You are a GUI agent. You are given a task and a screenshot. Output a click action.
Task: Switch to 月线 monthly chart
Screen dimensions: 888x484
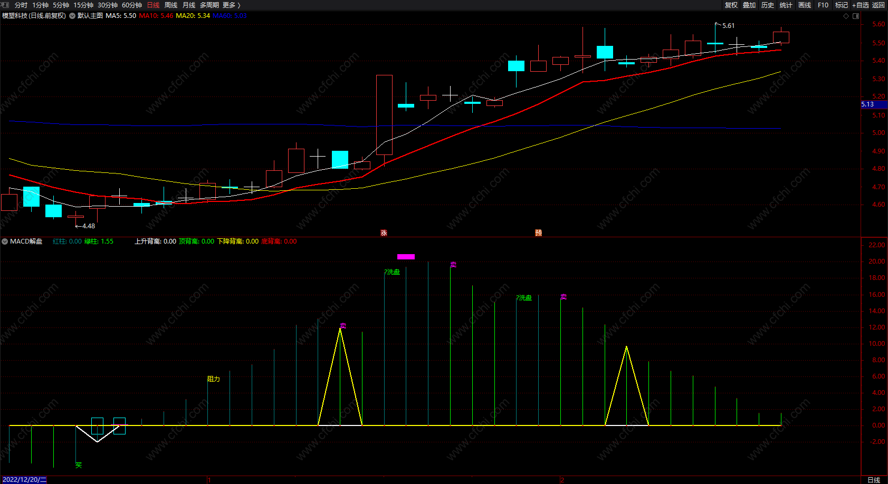click(x=189, y=5)
